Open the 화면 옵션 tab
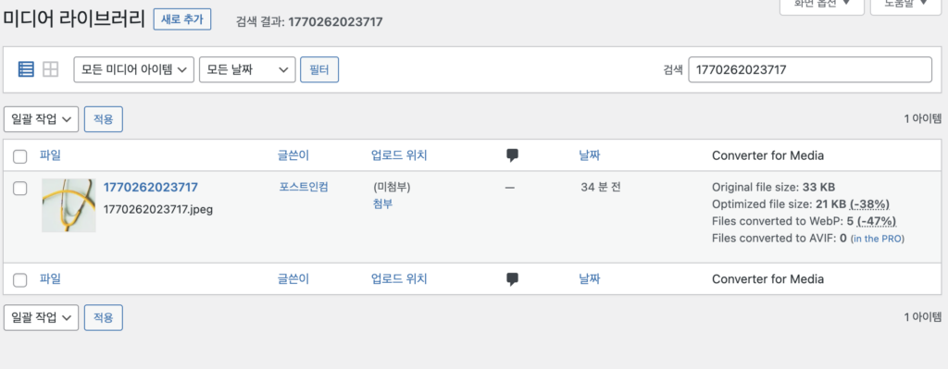This screenshot has width=948, height=369. tap(822, 5)
